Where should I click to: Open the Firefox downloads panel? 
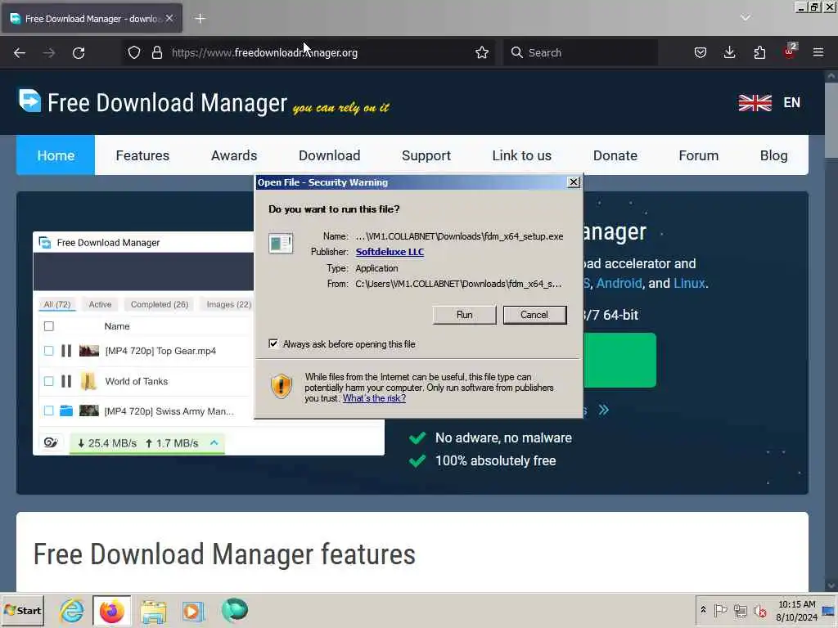[729, 52]
